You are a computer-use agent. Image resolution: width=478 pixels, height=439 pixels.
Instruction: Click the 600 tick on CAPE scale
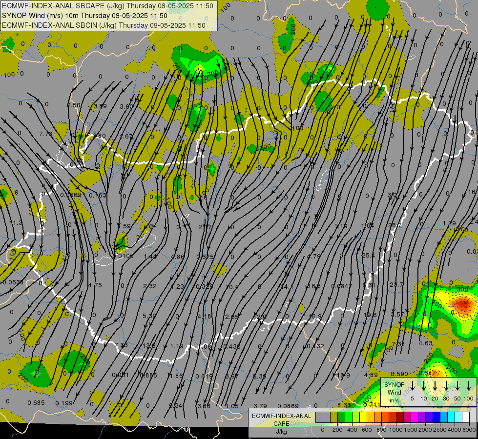(367, 430)
